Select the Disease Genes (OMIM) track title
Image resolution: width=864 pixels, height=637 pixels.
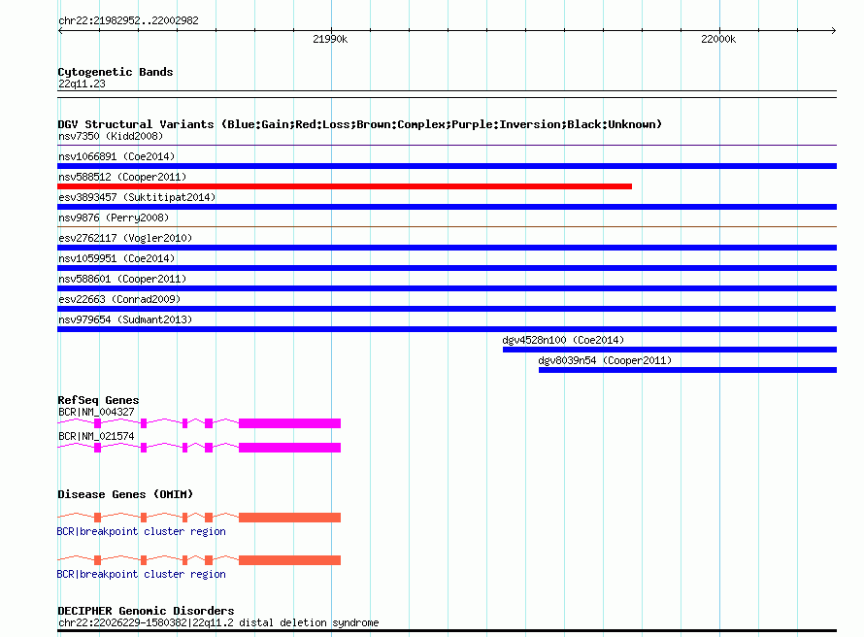pos(125,494)
